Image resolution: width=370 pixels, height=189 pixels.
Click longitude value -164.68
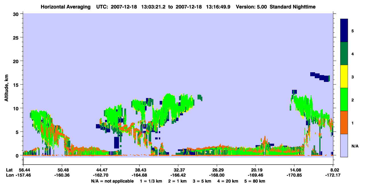click(x=139, y=175)
